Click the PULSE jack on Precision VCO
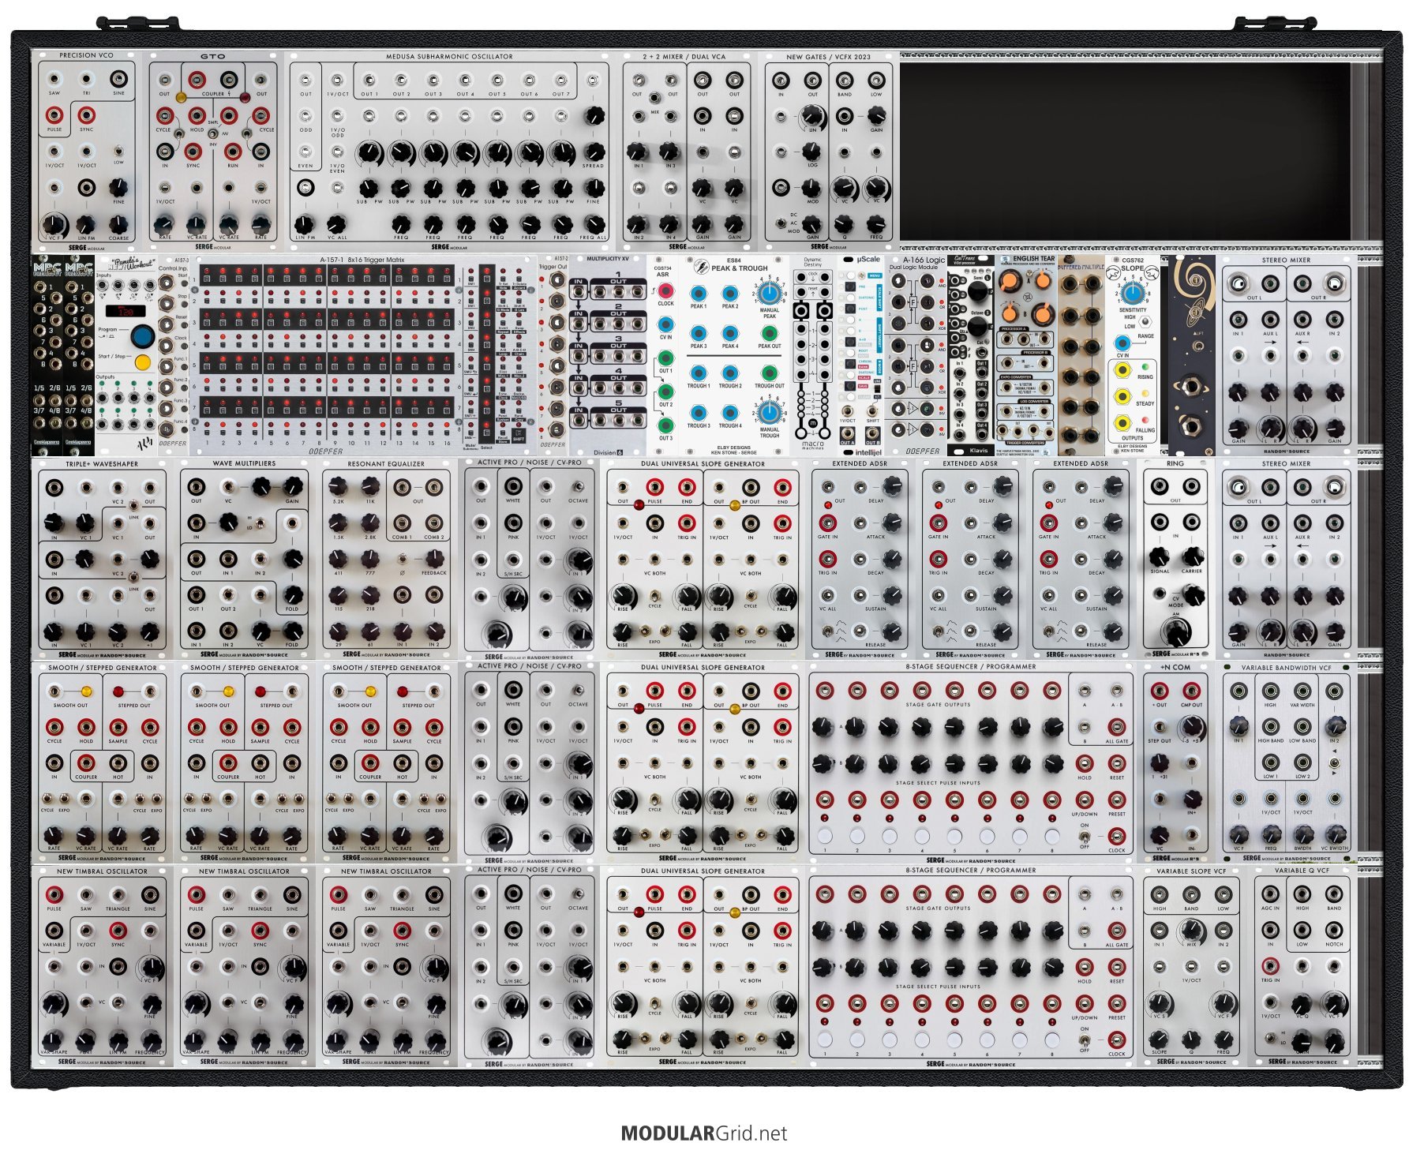Viewport: 1409px width, 1150px height. point(54,115)
